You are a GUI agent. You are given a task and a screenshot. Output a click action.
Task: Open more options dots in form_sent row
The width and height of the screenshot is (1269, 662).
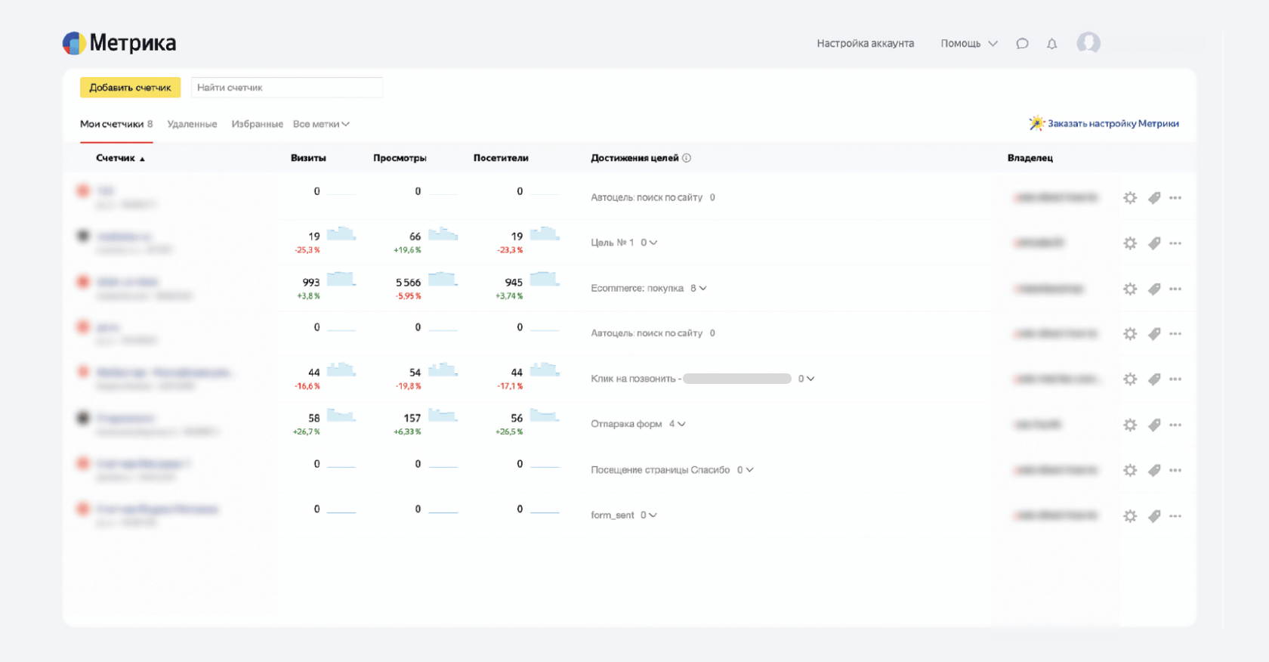tap(1175, 516)
